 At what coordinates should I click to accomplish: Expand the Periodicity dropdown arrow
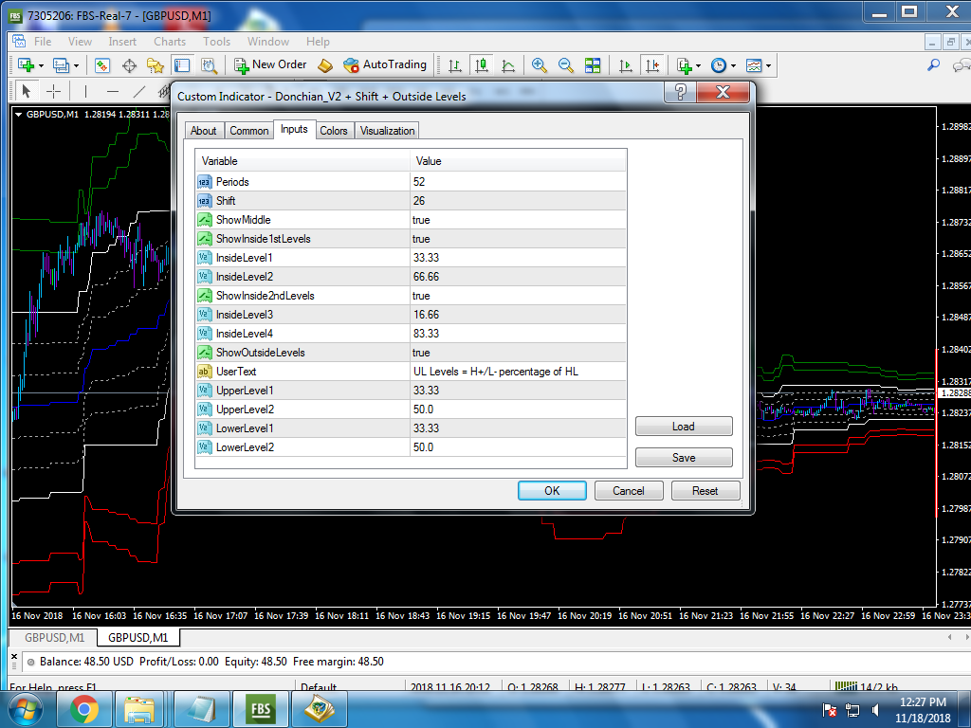(x=733, y=65)
